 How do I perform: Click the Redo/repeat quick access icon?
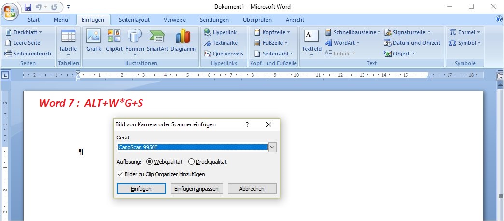pos(54,7)
